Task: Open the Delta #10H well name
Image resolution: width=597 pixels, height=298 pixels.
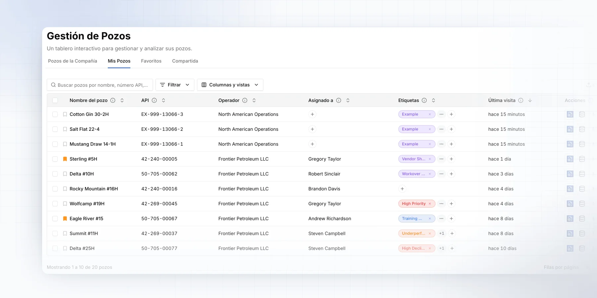Action: coord(82,174)
